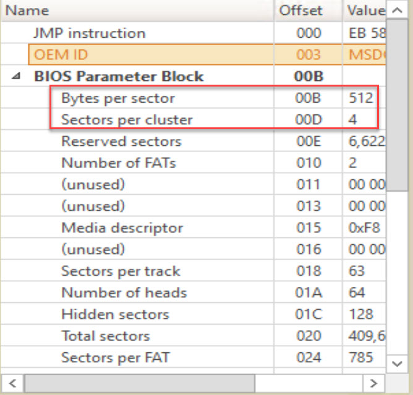
Task: Click the horizontal scrollbar left arrow
Action: pyautogui.click(x=11, y=383)
